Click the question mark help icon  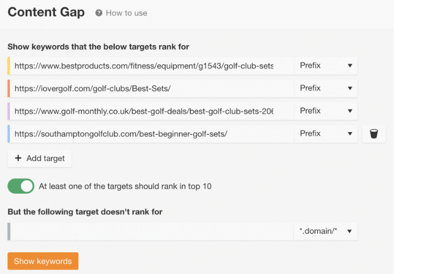click(x=99, y=13)
